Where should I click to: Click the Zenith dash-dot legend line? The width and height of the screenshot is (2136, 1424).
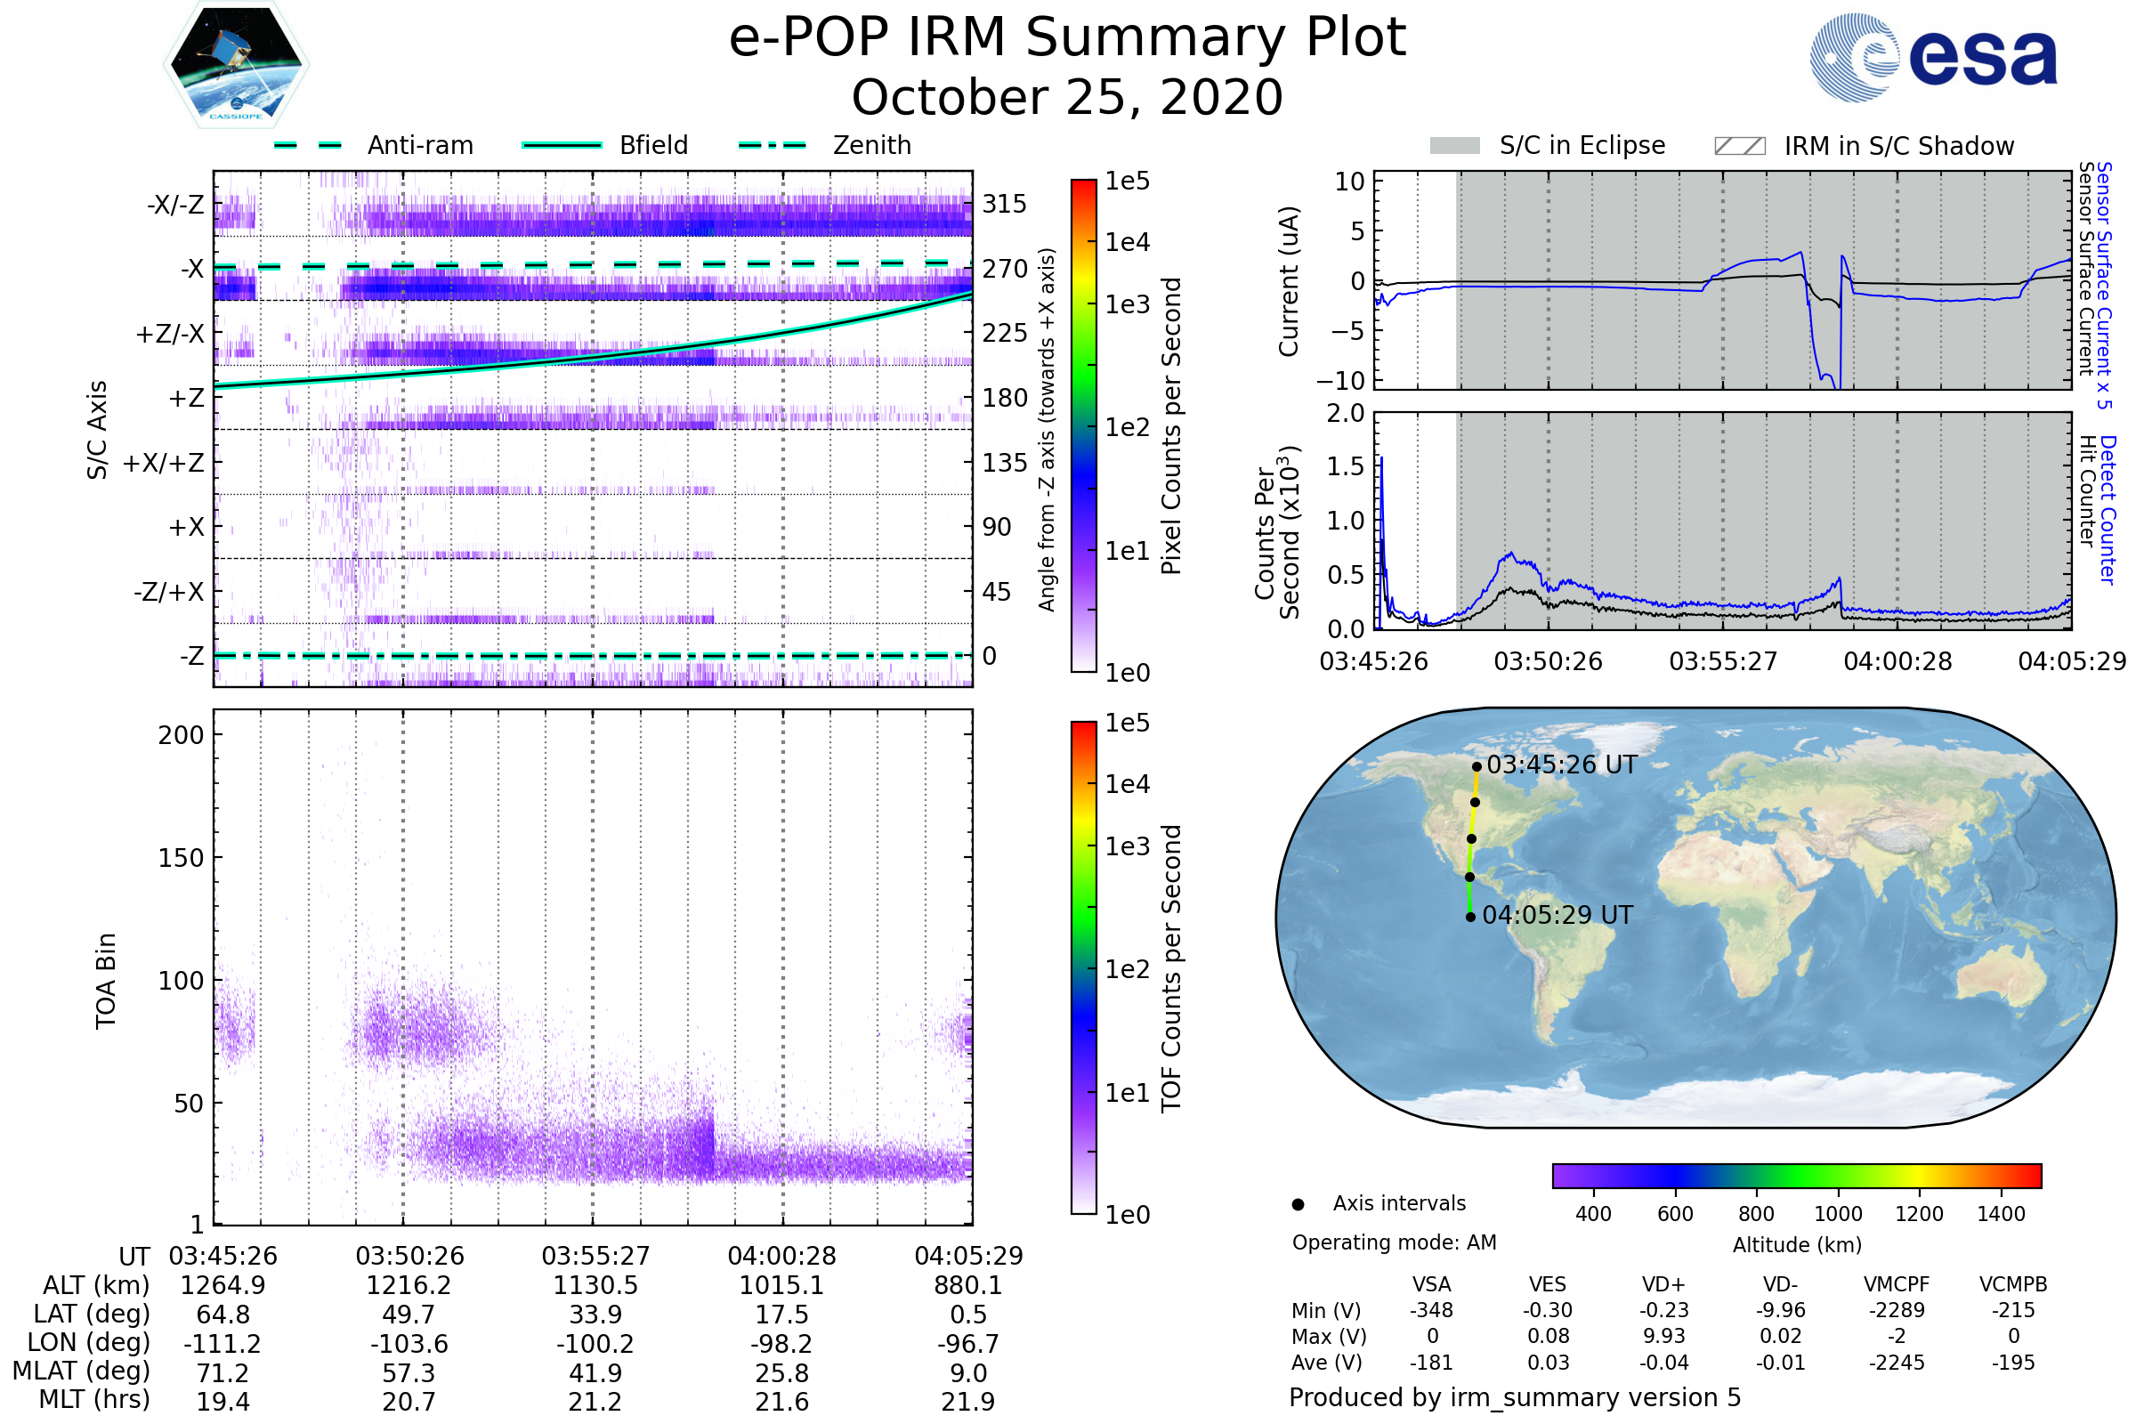click(772, 145)
